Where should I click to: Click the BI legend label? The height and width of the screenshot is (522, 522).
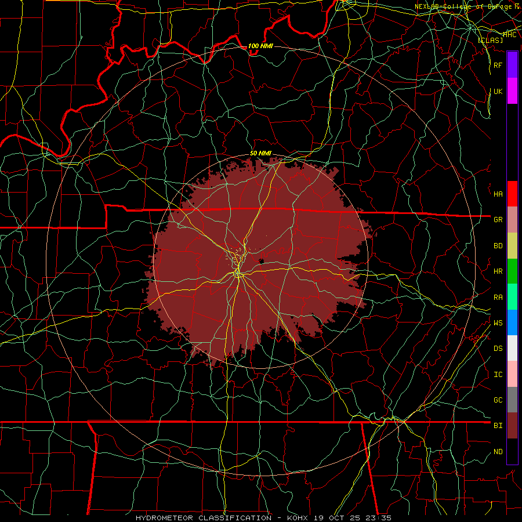click(x=498, y=426)
